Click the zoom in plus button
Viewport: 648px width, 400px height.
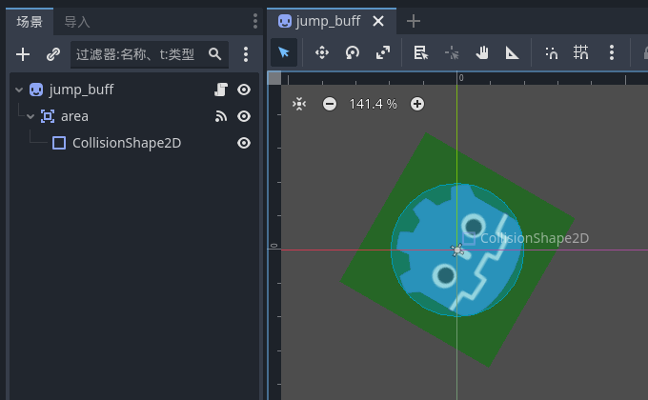pos(416,104)
